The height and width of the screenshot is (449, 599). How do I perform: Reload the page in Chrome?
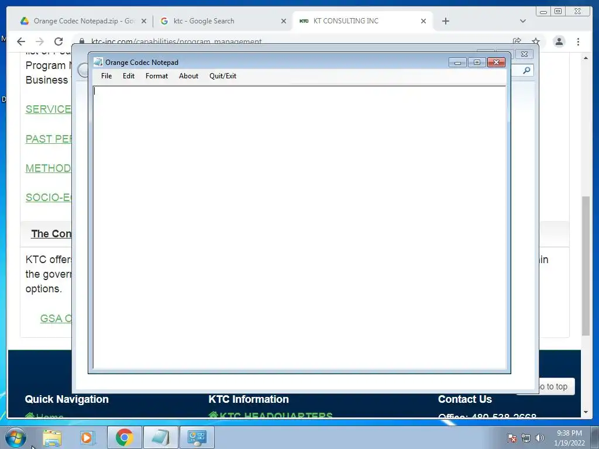point(58,42)
